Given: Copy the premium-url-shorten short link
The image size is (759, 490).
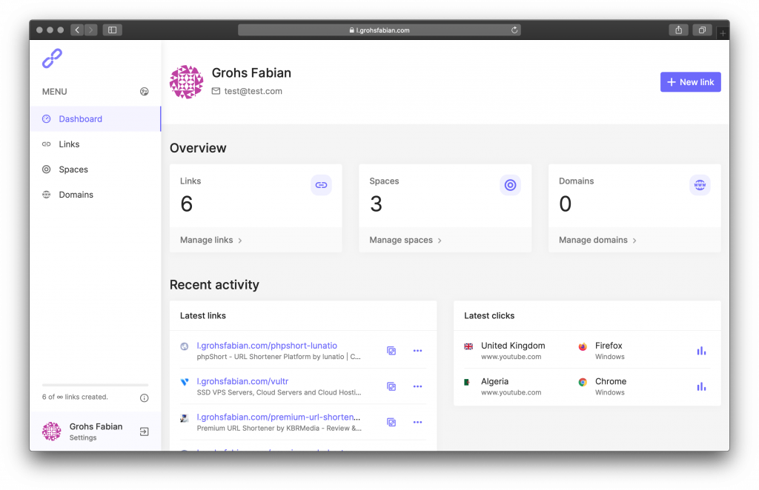Looking at the screenshot, I should (x=391, y=423).
